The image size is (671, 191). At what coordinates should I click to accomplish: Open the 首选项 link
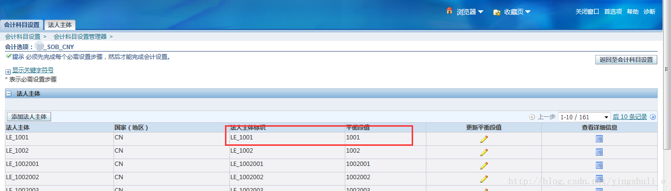coord(613,12)
